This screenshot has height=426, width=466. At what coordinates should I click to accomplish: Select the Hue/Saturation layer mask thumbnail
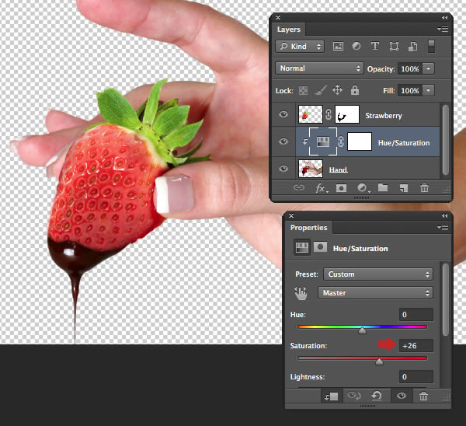(360, 141)
